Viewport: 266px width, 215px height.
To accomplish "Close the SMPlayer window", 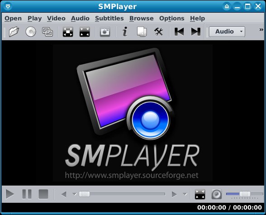I will click(x=258, y=6).
